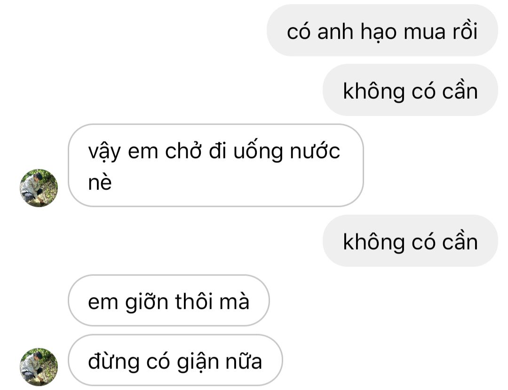Image resolution: width=508 pixels, height=390 pixels.
Task: Click the 'em giỡn thôi mà' message bubble
Action: pos(169,300)
